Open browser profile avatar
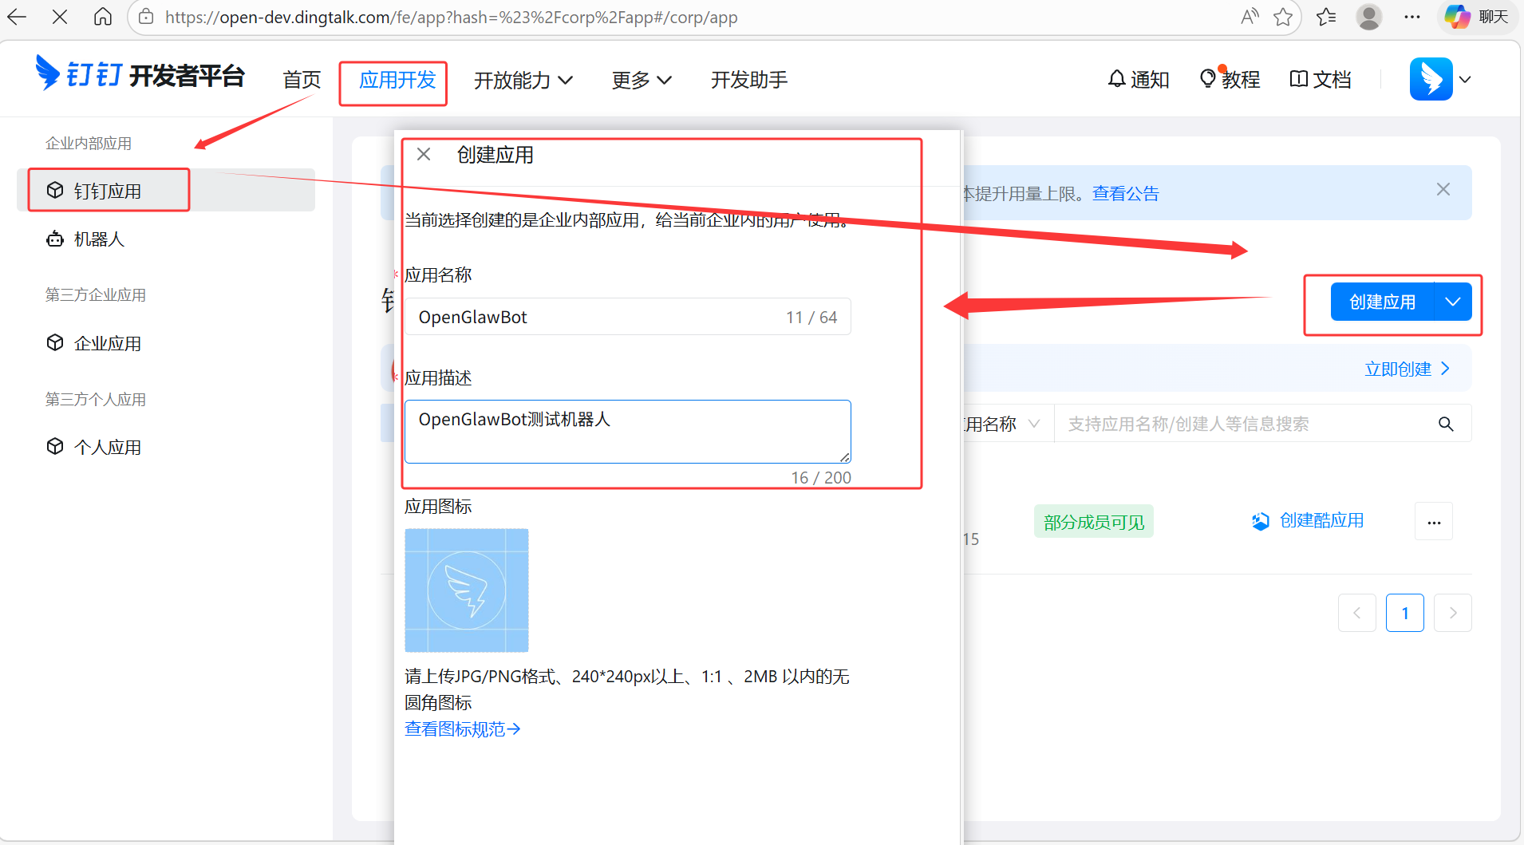 point(1369,17)
